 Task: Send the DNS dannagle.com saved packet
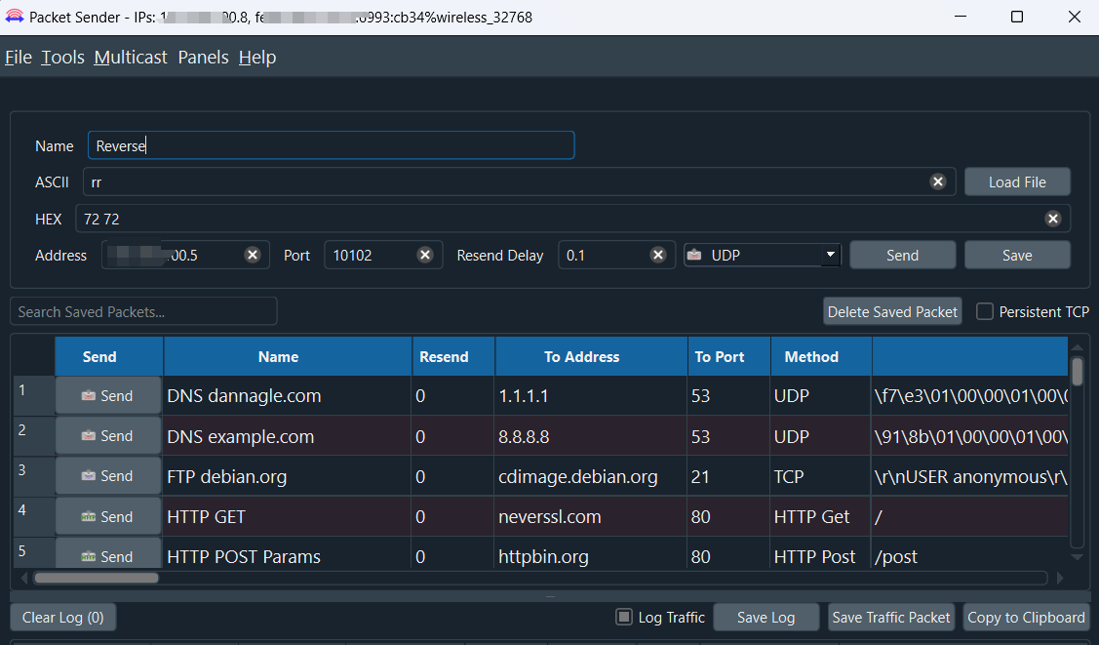click(x=107, y=396)
